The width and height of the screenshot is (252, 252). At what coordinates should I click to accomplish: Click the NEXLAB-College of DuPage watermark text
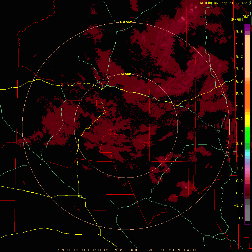tap(225, 3)
